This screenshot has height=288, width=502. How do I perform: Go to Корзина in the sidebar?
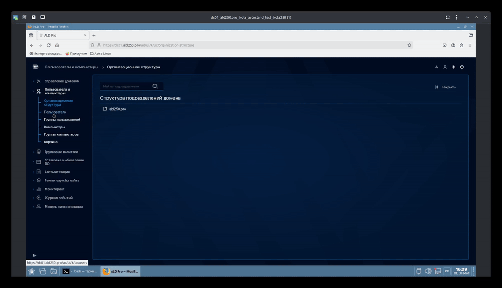coord(51,142)
